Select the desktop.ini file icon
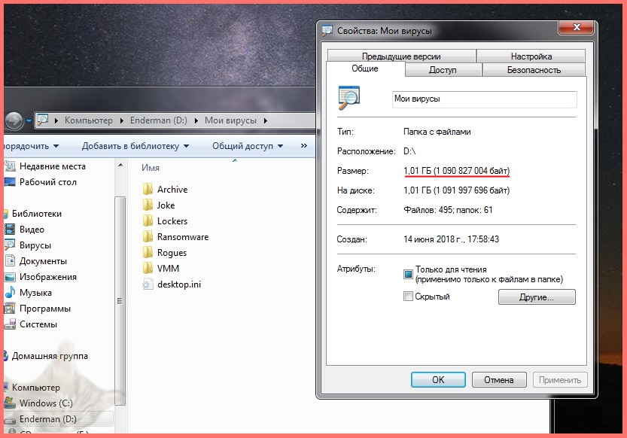 [148, 284]
